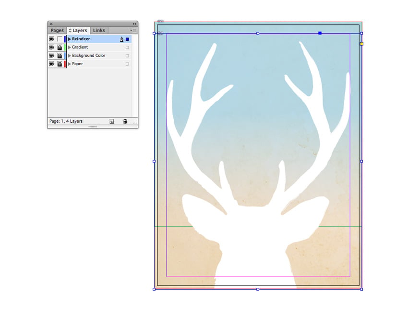The image size is (408, 310).
Task: Click the 'Page: 1, 4 Layers' status text
Action: click(66, 121)
